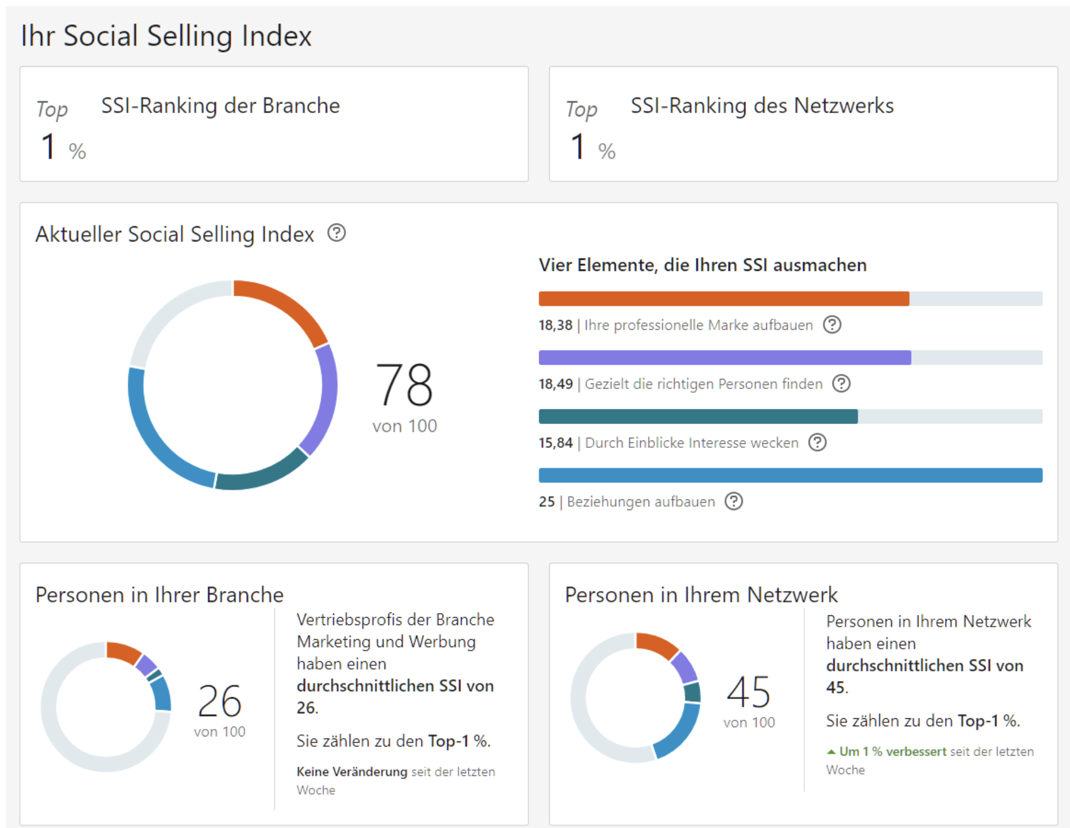Select the teal Interesse wecken progress bar

698,416
